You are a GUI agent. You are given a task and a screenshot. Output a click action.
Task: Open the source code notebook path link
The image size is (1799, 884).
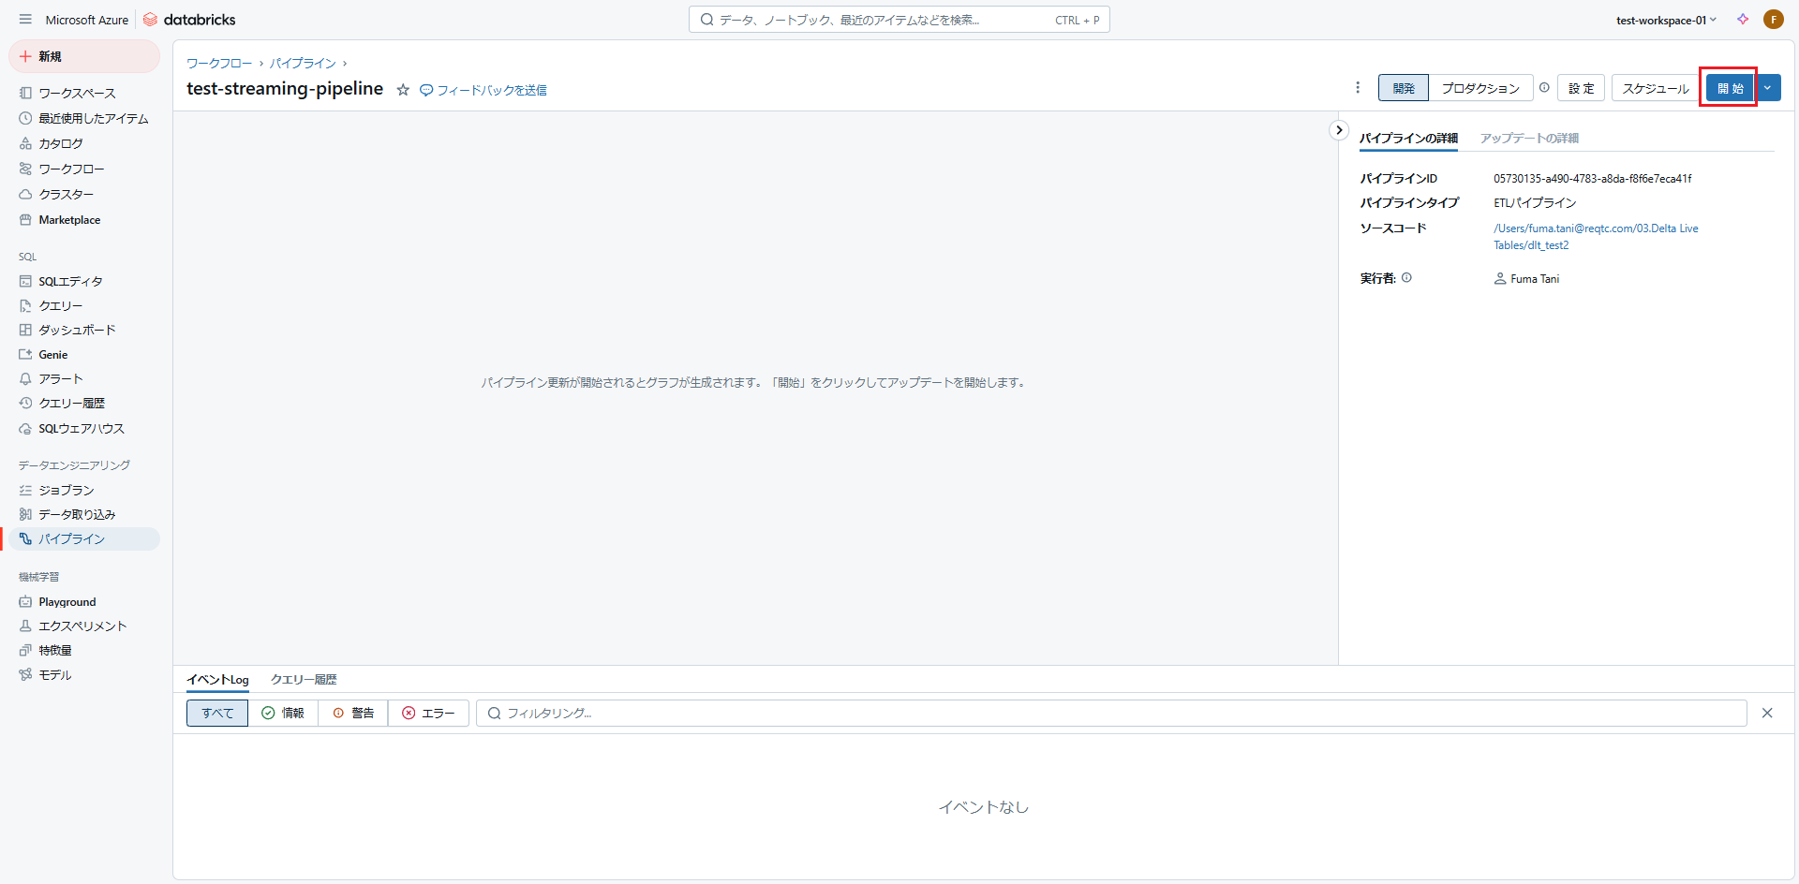1596,237
